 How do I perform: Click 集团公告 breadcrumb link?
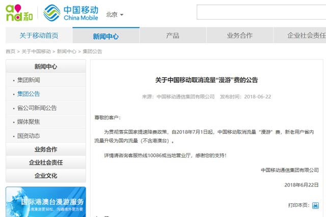click(x=92, y=51)
